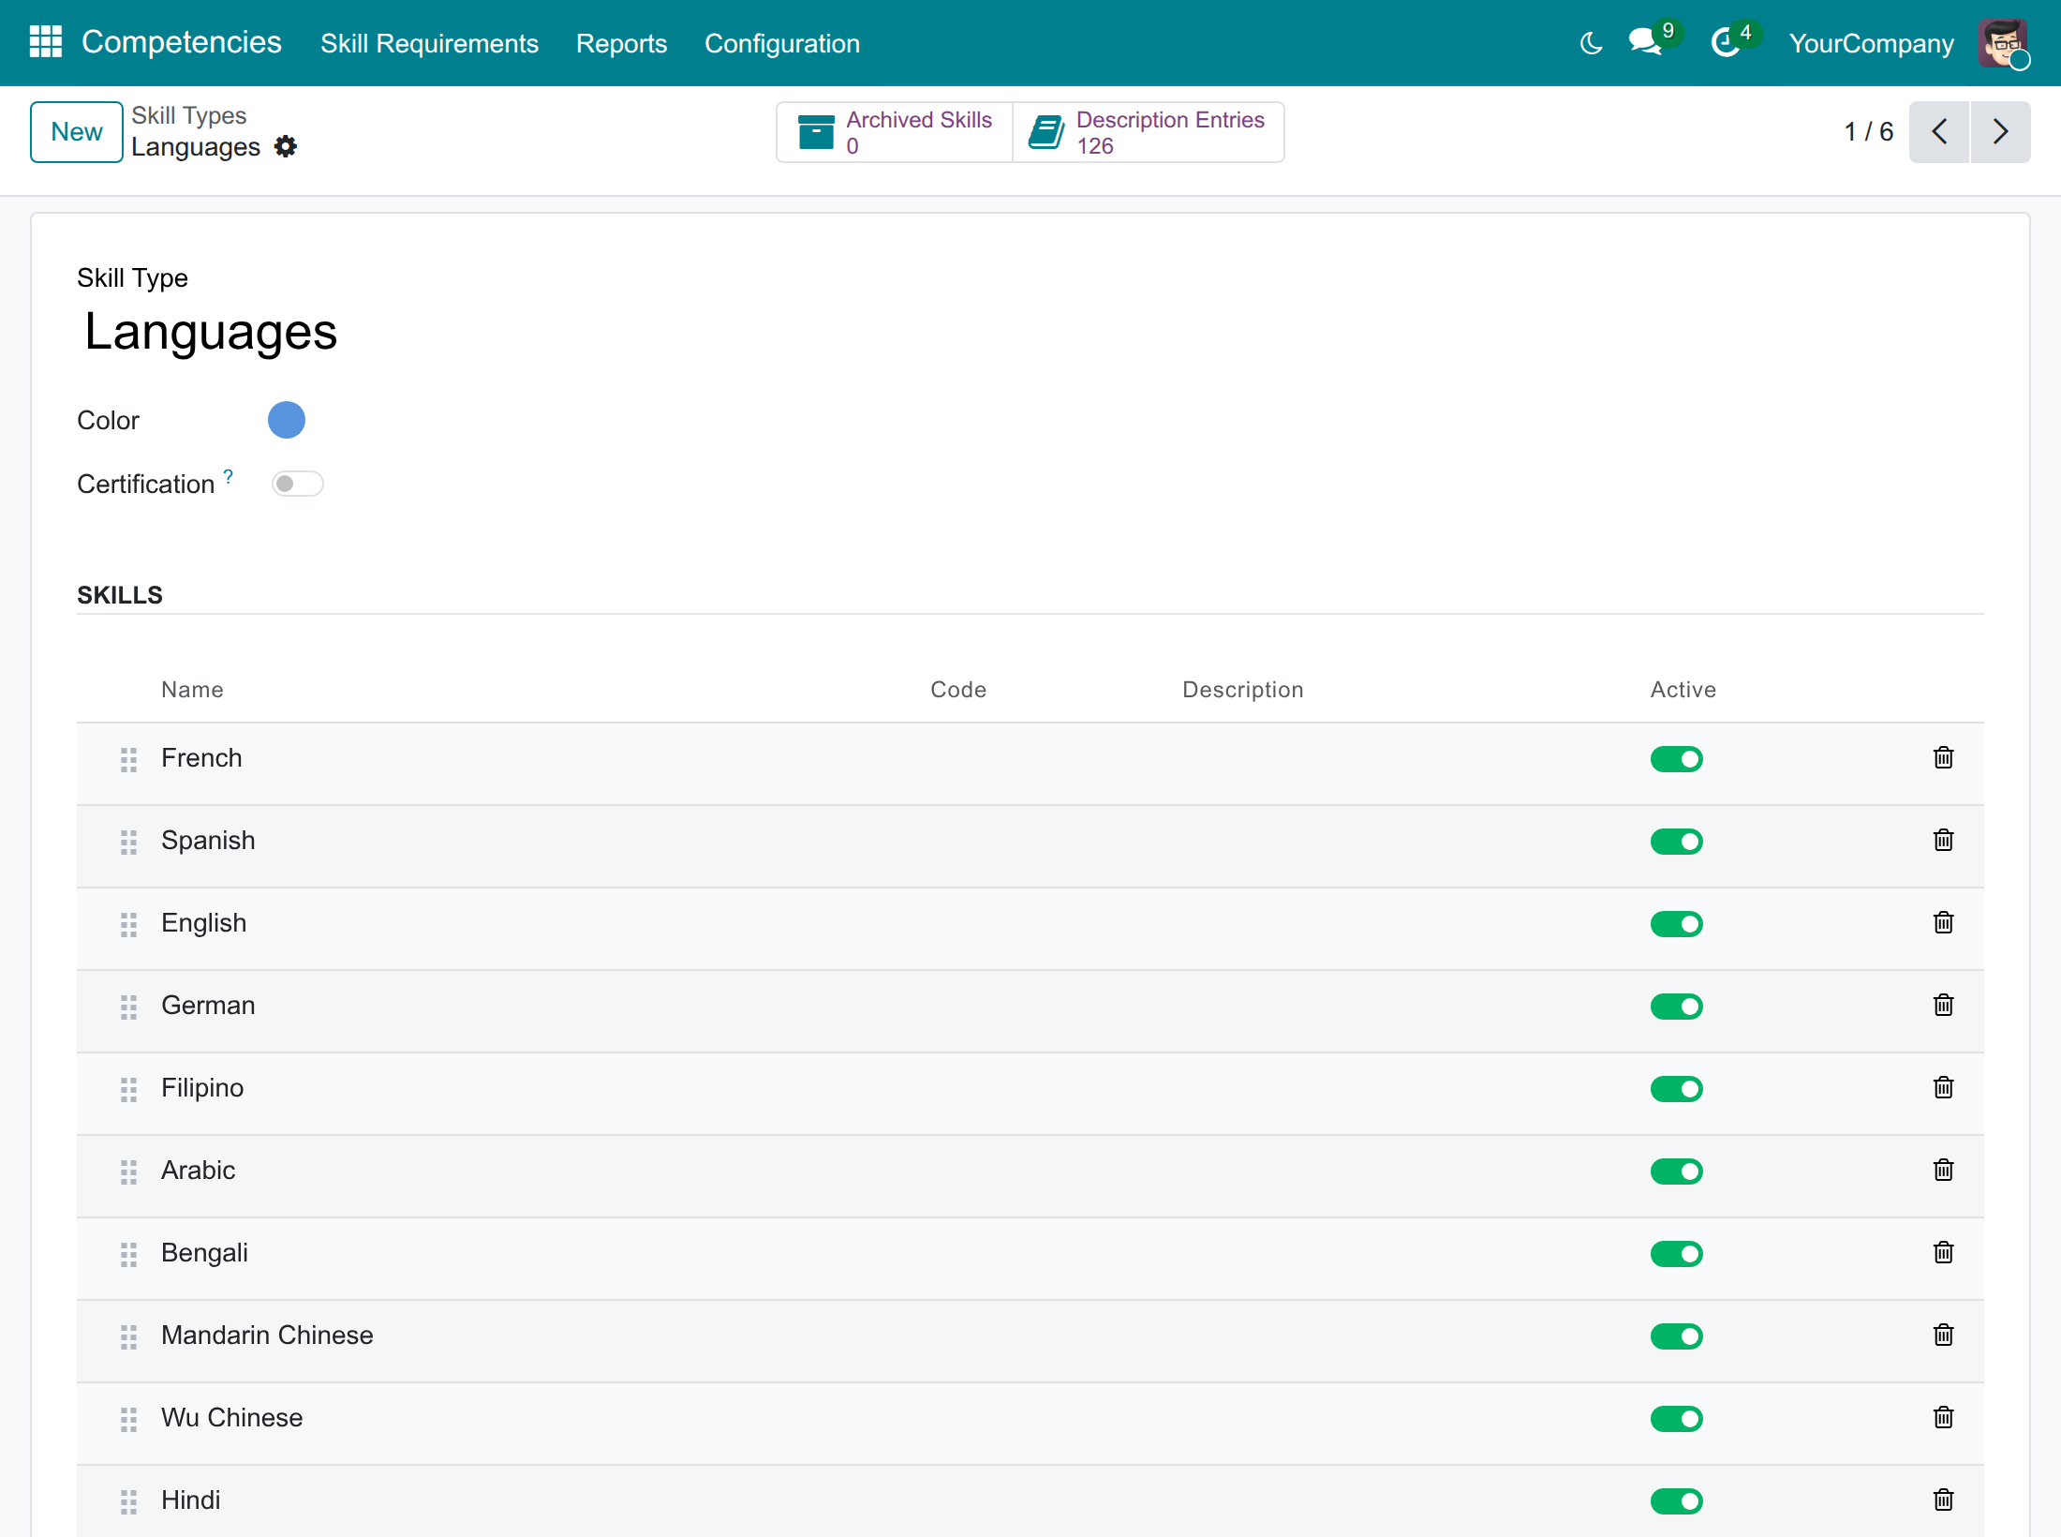The width and height of the screenshot is (2061, 1537).
Task: Open the Configuration menu
Action: (781, 43)
